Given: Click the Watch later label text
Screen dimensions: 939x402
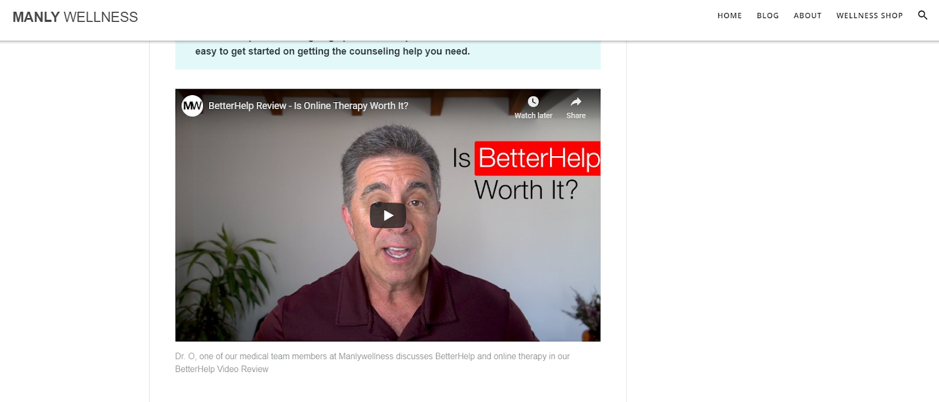Looking at the screenshot, I should (533, 116).
